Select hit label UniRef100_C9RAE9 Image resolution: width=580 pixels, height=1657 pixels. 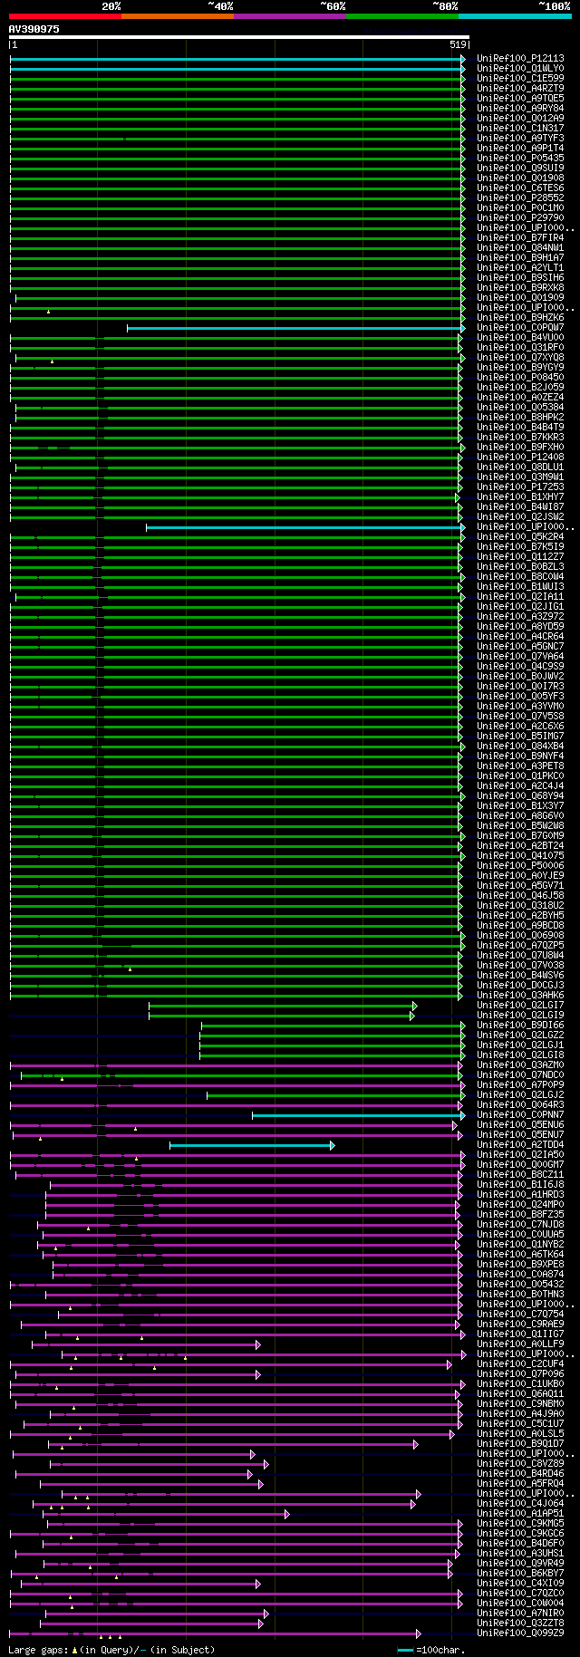pyautogui.click(x=520, y=1325)
